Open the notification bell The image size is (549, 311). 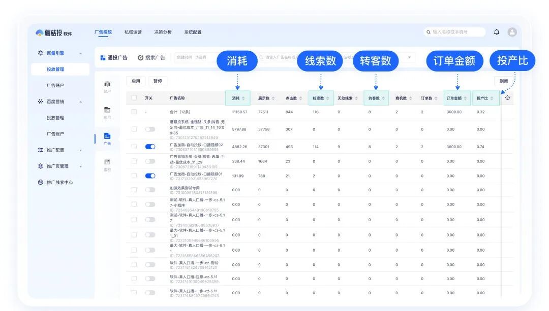pyautogui.click(x=497, y=31)
